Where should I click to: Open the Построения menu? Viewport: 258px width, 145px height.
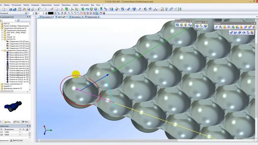(16, 5)
